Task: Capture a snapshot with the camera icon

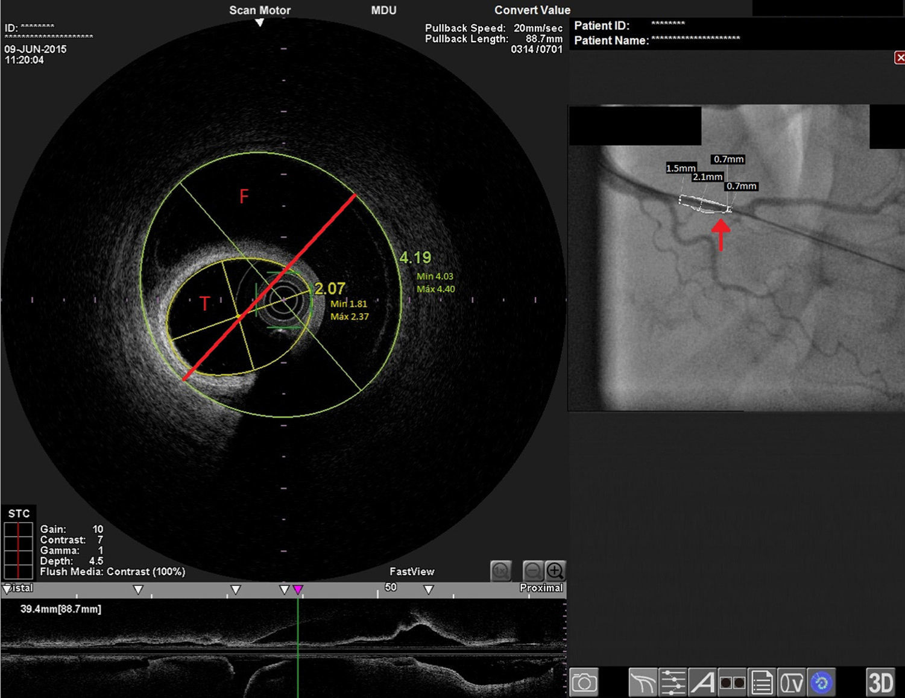Action: (584, 683)
